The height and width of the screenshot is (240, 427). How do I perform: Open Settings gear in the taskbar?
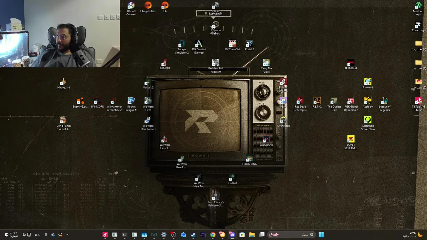pos(164,235)
